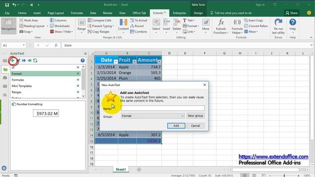Open the Work Area option
The image size is (315, 177).
tap(29, 20)
